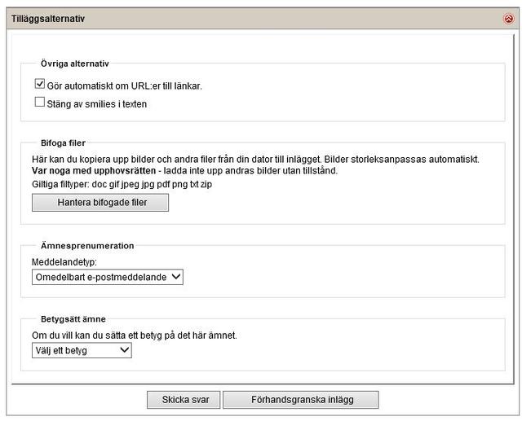This screenshot has height=421, width=522.
Task: Click the 'Stäng av smilies i texten' label
Action: click(98, 103)
